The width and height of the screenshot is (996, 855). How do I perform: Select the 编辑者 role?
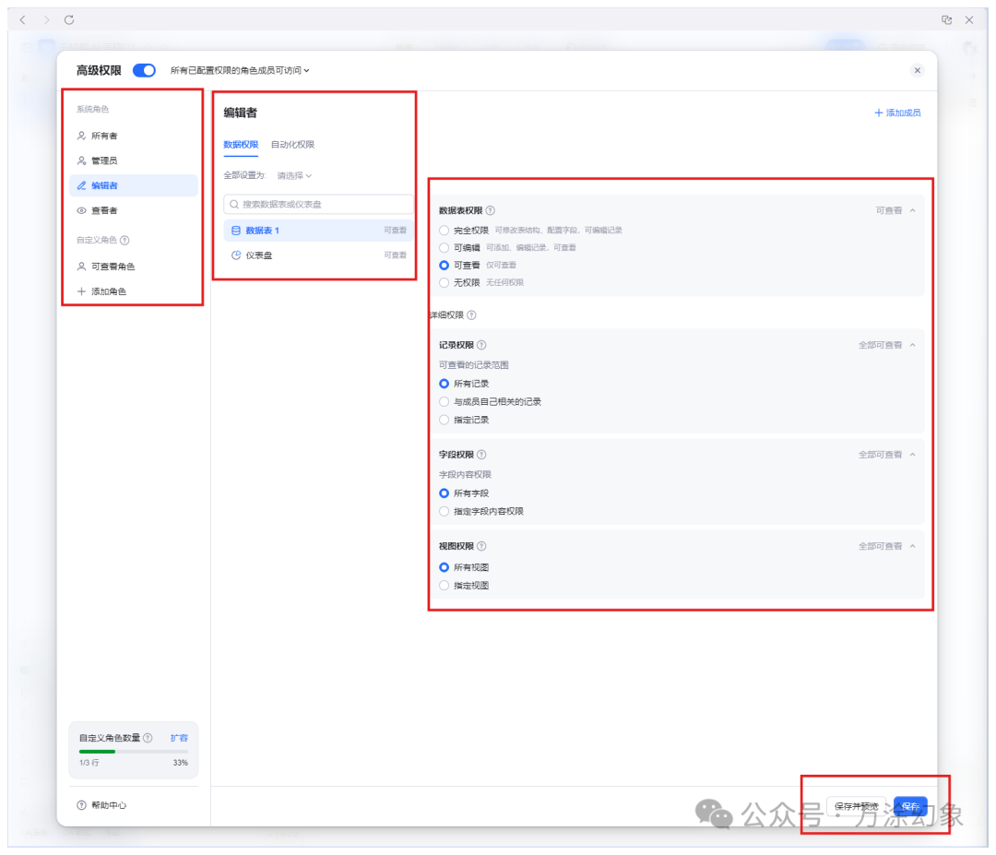(x=134, y=185)
